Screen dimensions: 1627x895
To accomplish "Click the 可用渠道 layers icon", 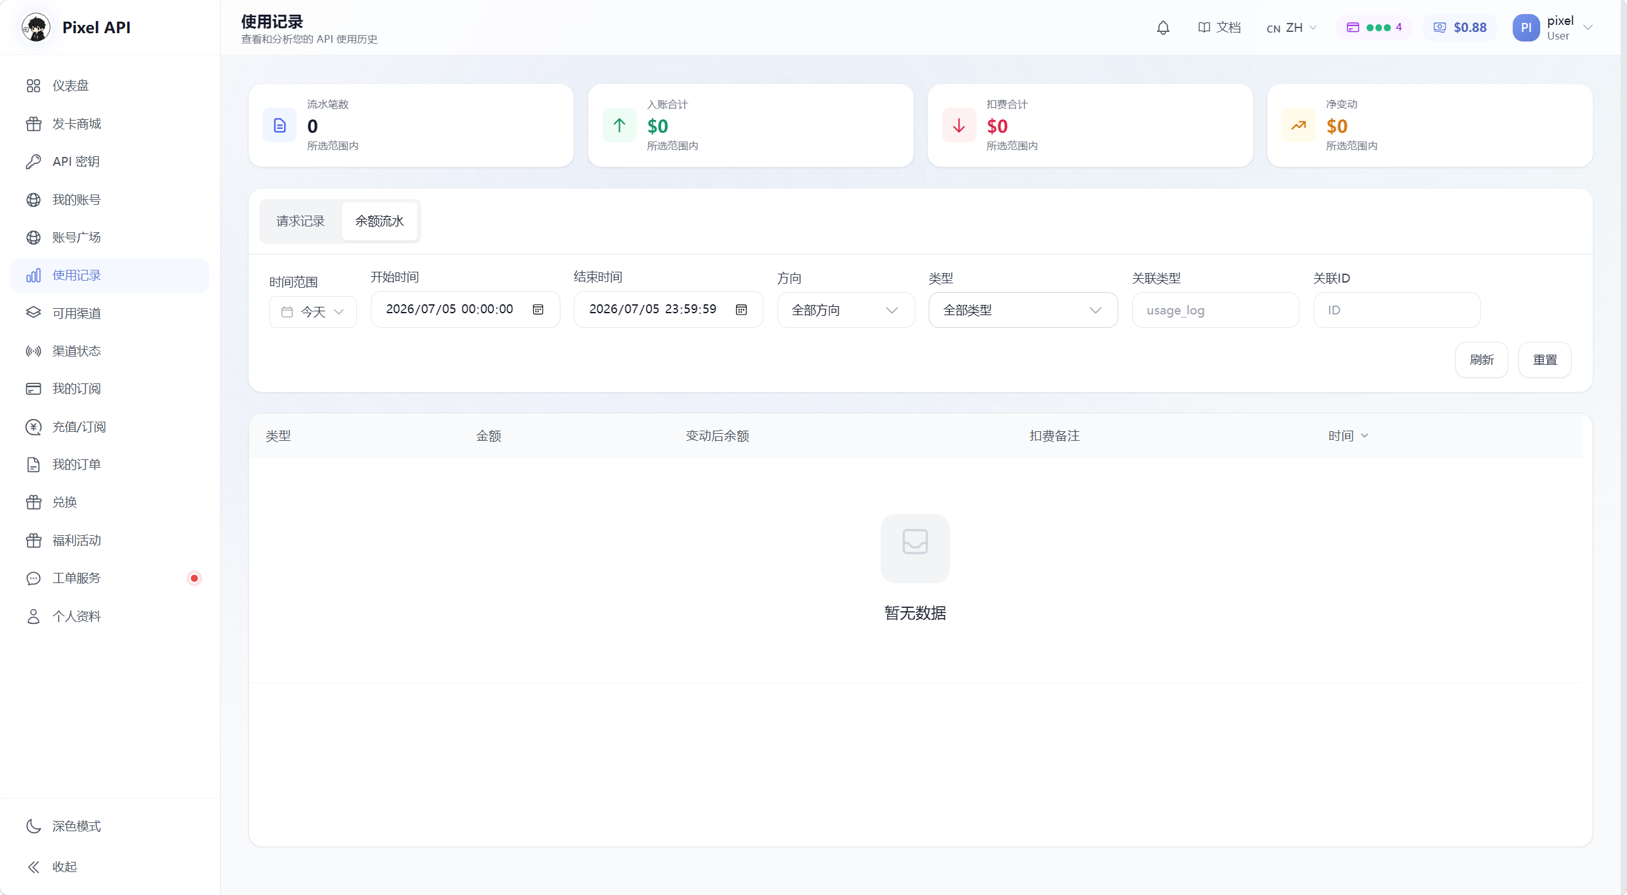I will 33,313.
